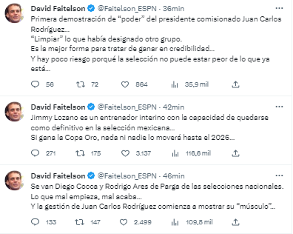This screenshot has width=293, height=234.
Task: Reply to the Jimmy Lozano tweet
Action: pyautogui.click(x=36, y=153)
